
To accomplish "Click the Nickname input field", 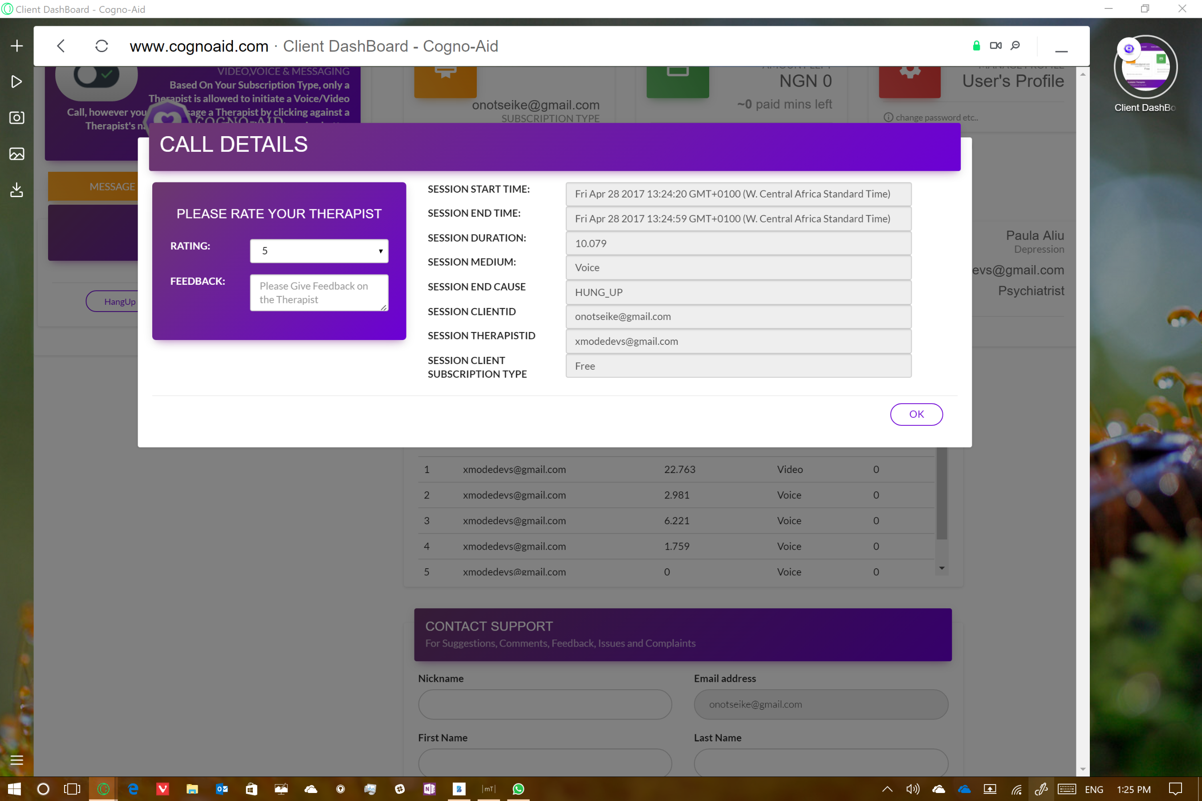I will click(x=545, y=704).
